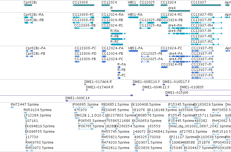231x152 pixels.
Task: Select clone end DME1-008G10.F
Action: (134, 85)
